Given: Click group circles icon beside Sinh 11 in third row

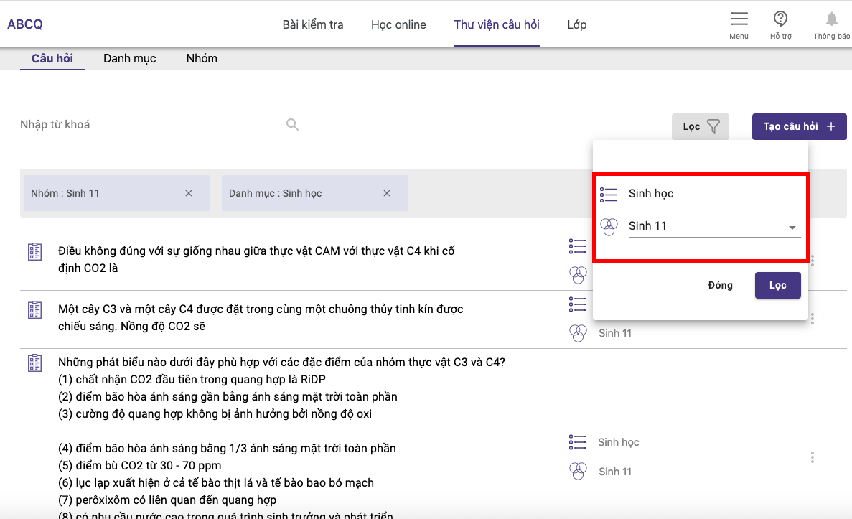Looking at the screenshot, I should click(578, 471).
